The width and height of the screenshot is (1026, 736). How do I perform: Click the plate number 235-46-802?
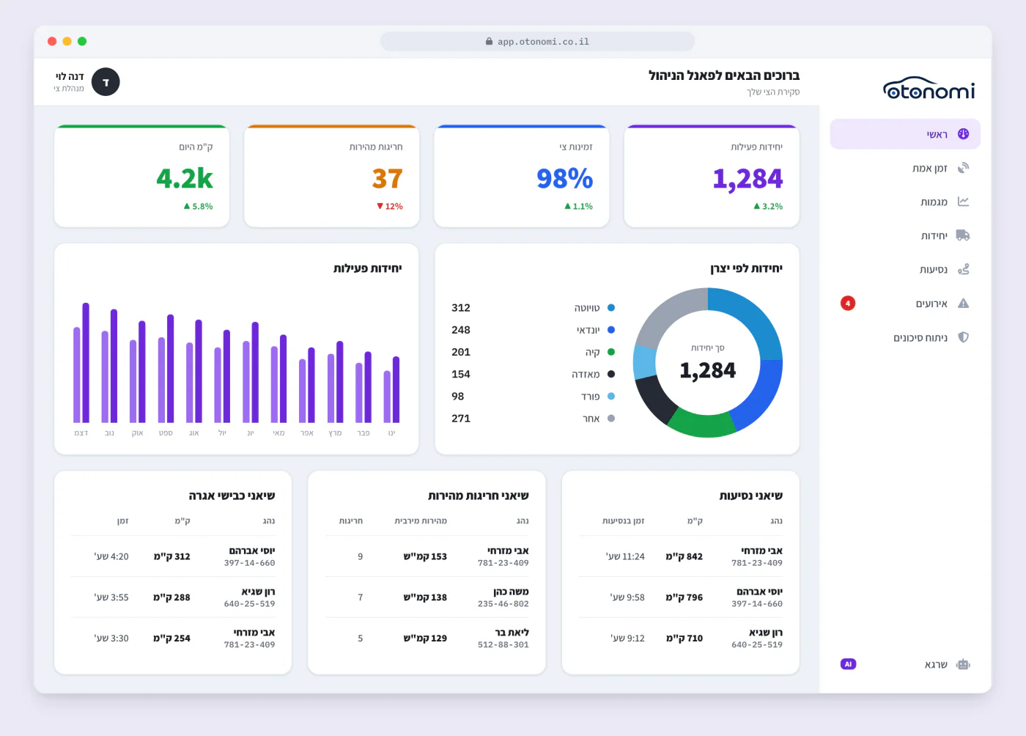coord(503,604)
